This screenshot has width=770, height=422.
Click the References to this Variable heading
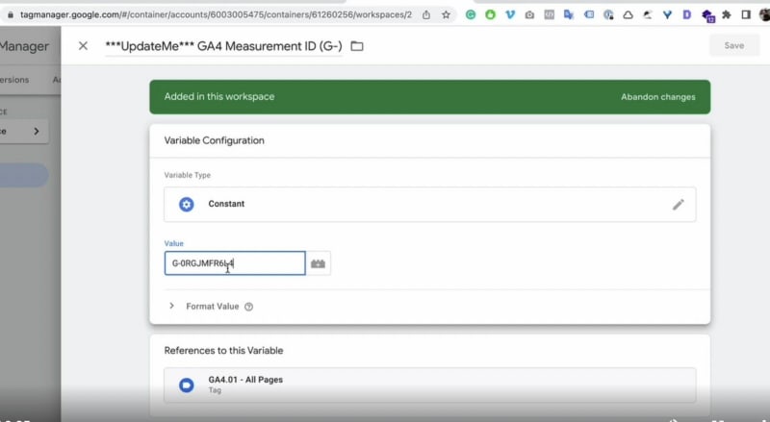(223, 350)
